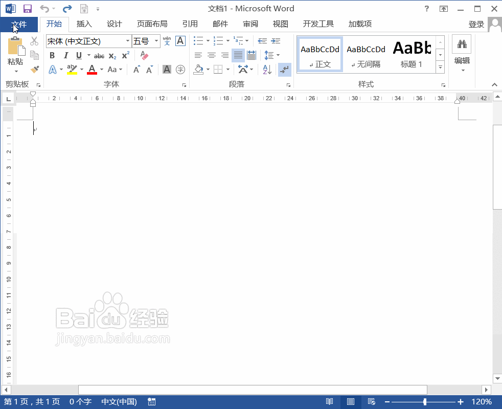Click the tab selector at ruler corner
Screen dimensions: 502x409
click(x=9, y=99)
